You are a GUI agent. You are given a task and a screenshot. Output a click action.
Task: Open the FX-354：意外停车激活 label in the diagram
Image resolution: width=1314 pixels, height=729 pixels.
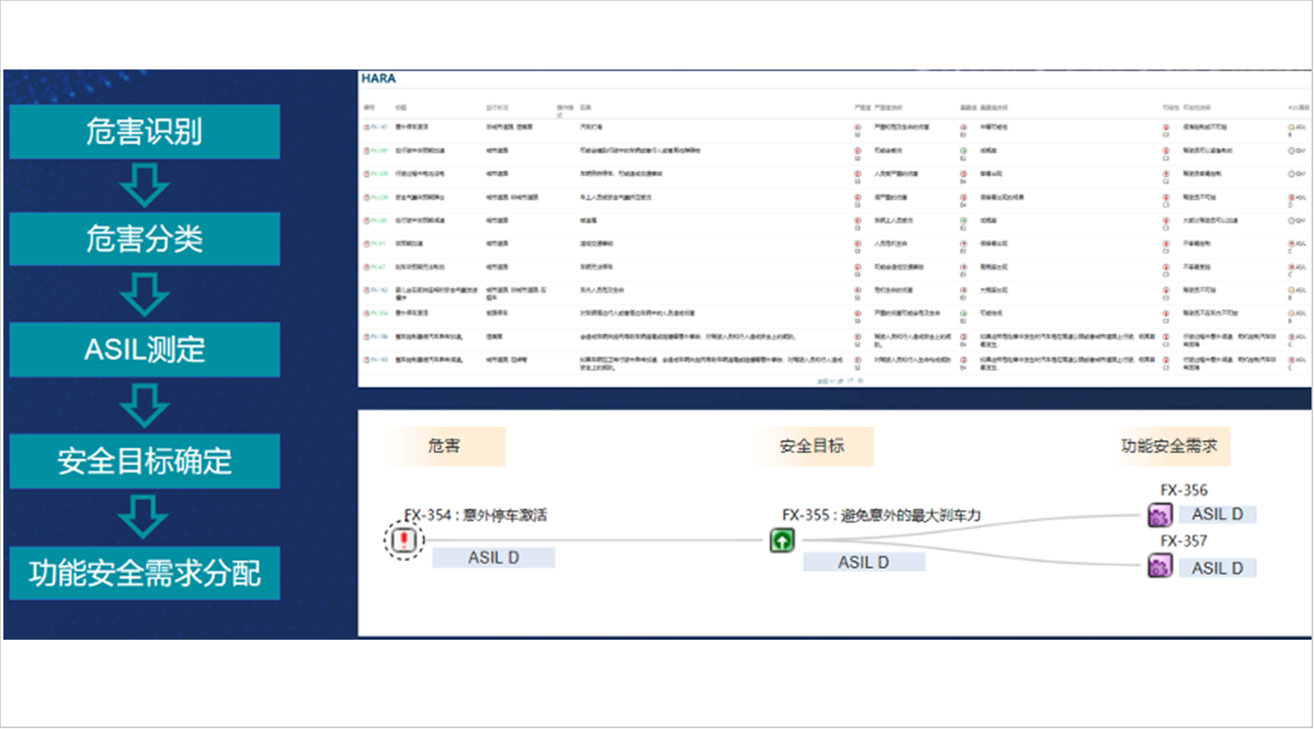click(x=475, y=515)
